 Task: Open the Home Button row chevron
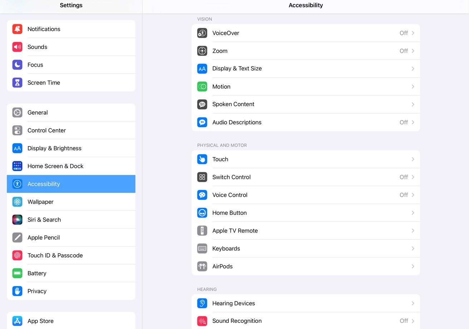pos(413,213)
